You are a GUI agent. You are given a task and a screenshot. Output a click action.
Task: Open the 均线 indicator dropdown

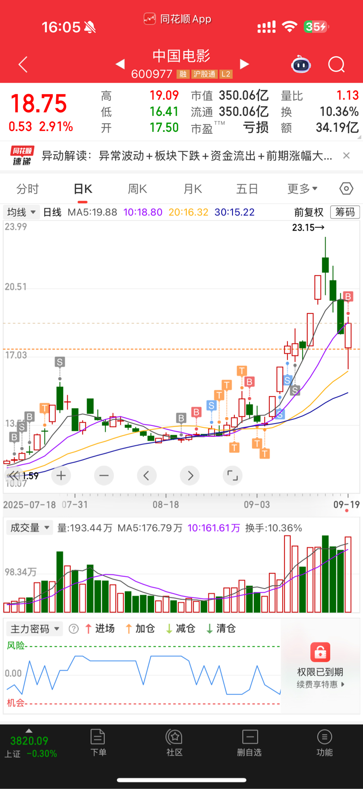coord(21,212)
